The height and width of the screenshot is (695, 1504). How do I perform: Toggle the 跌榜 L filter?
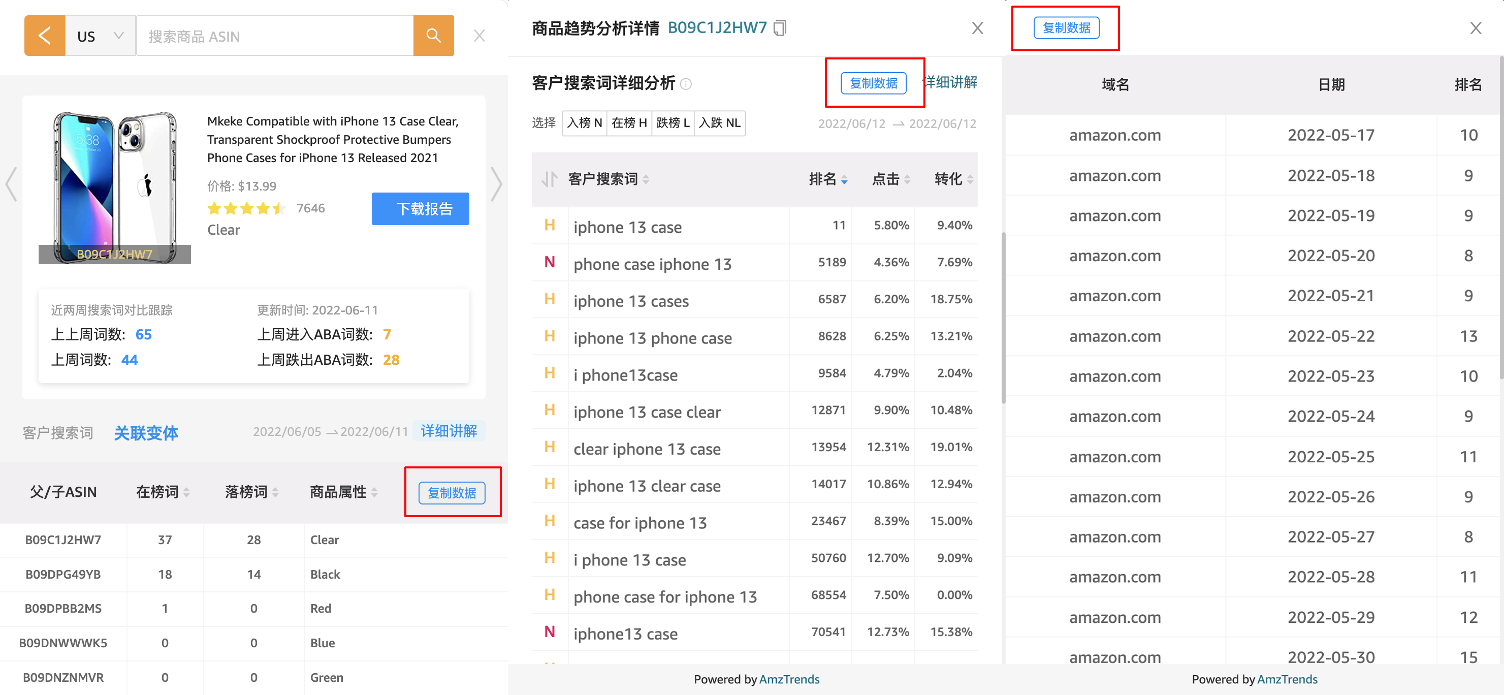pos(673,122)
